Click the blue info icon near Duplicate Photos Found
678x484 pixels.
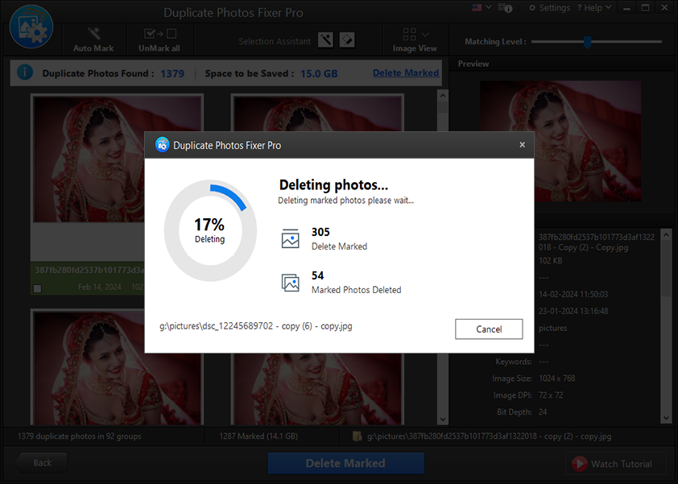pos(25,72)
